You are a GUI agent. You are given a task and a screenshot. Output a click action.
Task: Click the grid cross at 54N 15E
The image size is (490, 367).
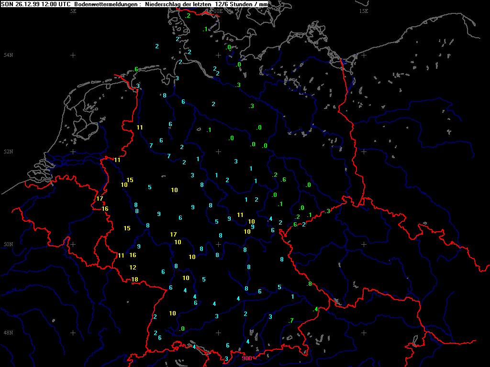pyautogui.click(x=364, y=55)
